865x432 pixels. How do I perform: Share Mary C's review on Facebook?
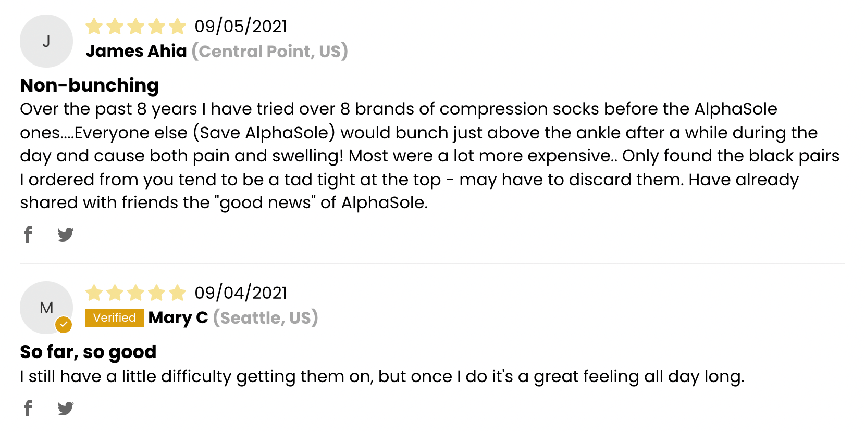click(x=28, y=408)
